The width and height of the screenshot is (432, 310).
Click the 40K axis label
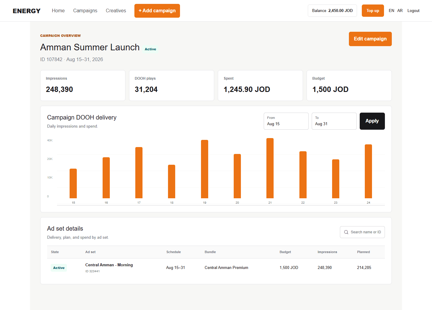tap(50, 140)
